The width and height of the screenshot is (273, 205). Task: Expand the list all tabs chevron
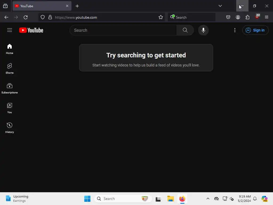tap(220, 6)
